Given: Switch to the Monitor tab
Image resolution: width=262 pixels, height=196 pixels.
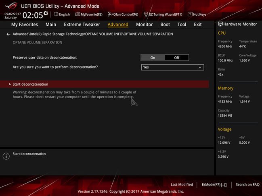Looking at the screenshot, I should [x=145, y=25].
